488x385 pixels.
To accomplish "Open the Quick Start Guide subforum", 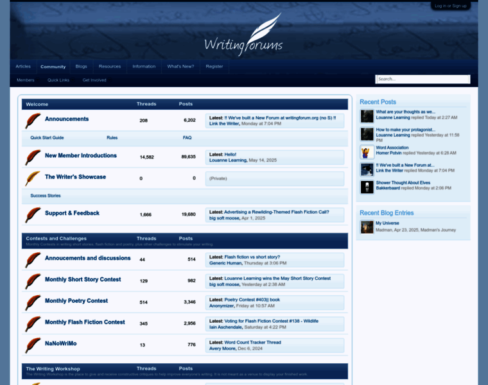I will pyautogui.click(x=47, y=138).
